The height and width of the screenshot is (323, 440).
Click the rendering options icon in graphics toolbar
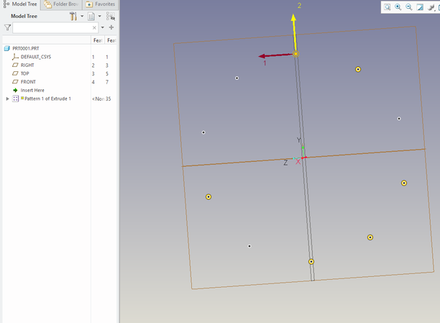click(x=431, y=7)
